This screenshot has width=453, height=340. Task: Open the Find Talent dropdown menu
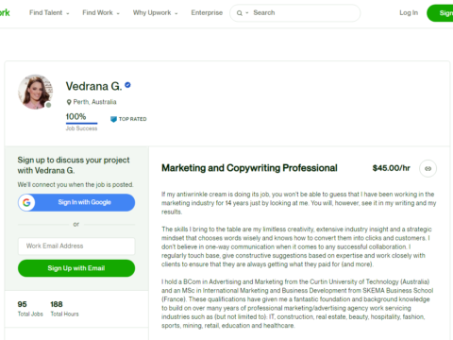pos(49,12)
